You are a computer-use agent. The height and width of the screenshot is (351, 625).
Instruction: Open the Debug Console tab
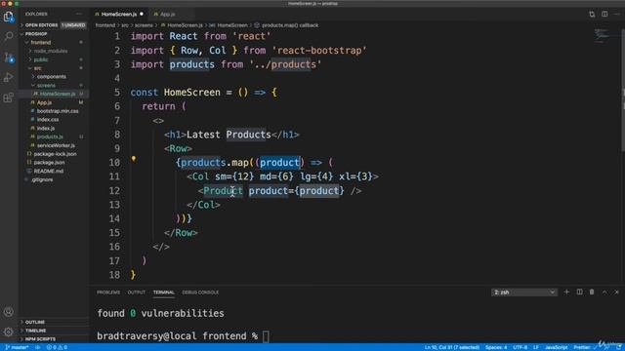point(200,292)
